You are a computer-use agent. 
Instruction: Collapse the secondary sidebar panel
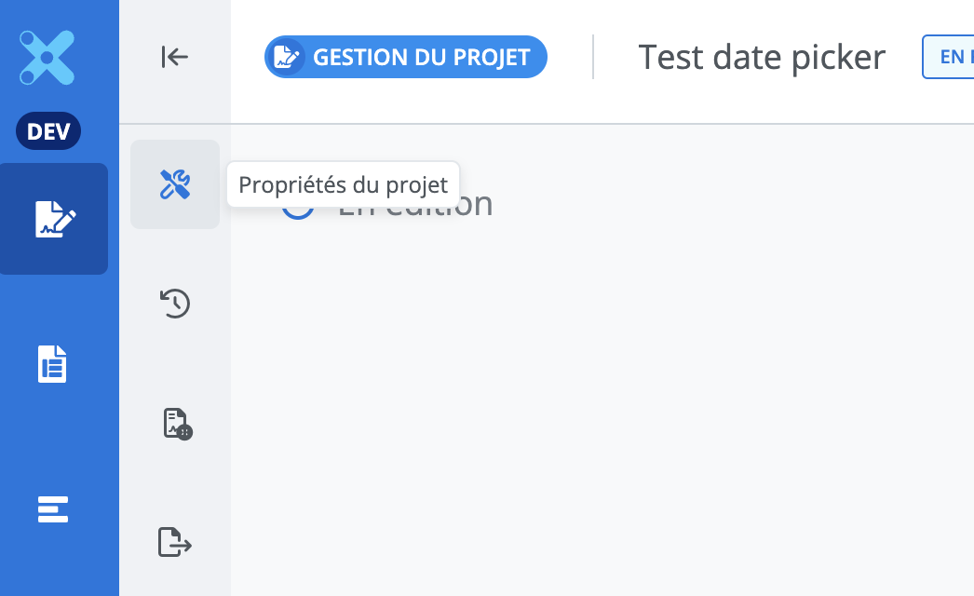[x=174, y=57]
